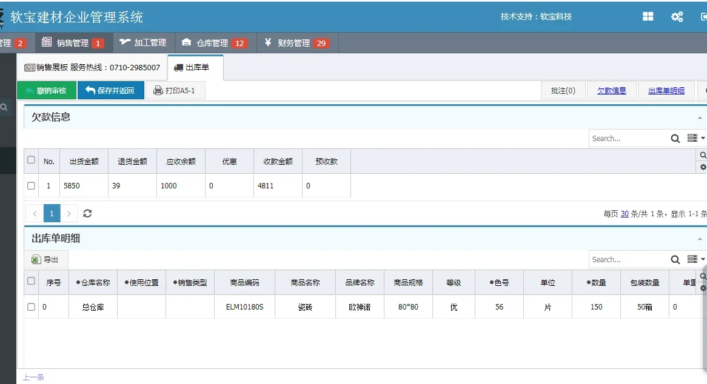Image resolution: width=707 pixels, height=384 pixels.
Task: Refresh the 欠款信息 list with reload icon
Action: 87,213
